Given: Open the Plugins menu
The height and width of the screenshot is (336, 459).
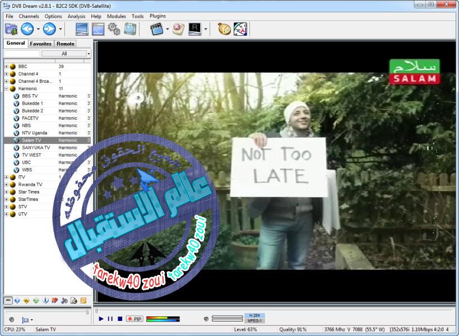Looking at the screenshot, I should point(157,16).
